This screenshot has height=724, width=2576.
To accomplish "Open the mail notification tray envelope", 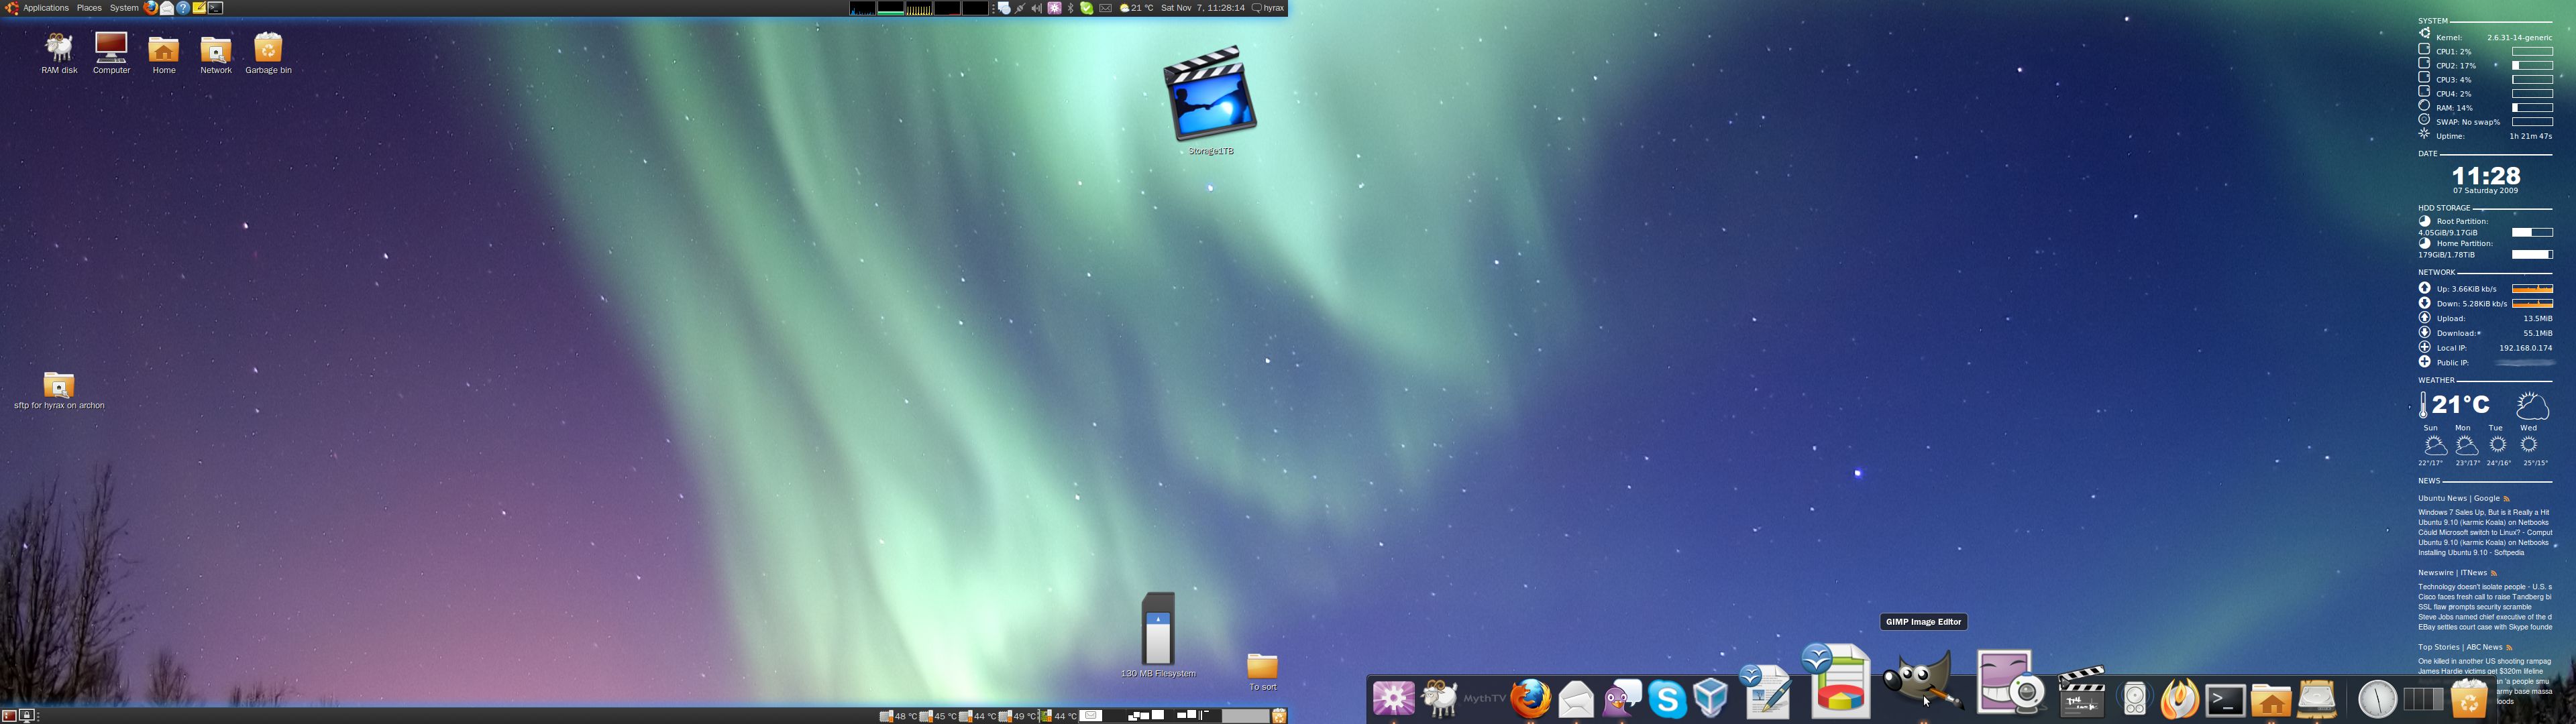I will point(1106,8).
